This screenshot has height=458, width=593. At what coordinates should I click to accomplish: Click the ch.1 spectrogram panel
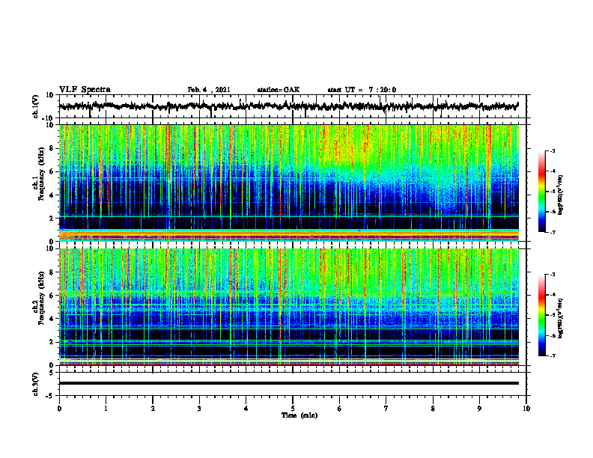point(289,183)
